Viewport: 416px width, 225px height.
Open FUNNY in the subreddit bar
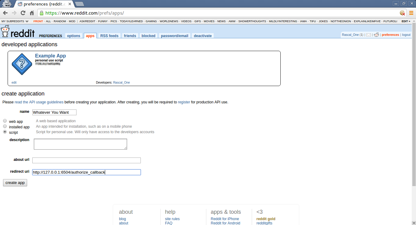[103, 21]
